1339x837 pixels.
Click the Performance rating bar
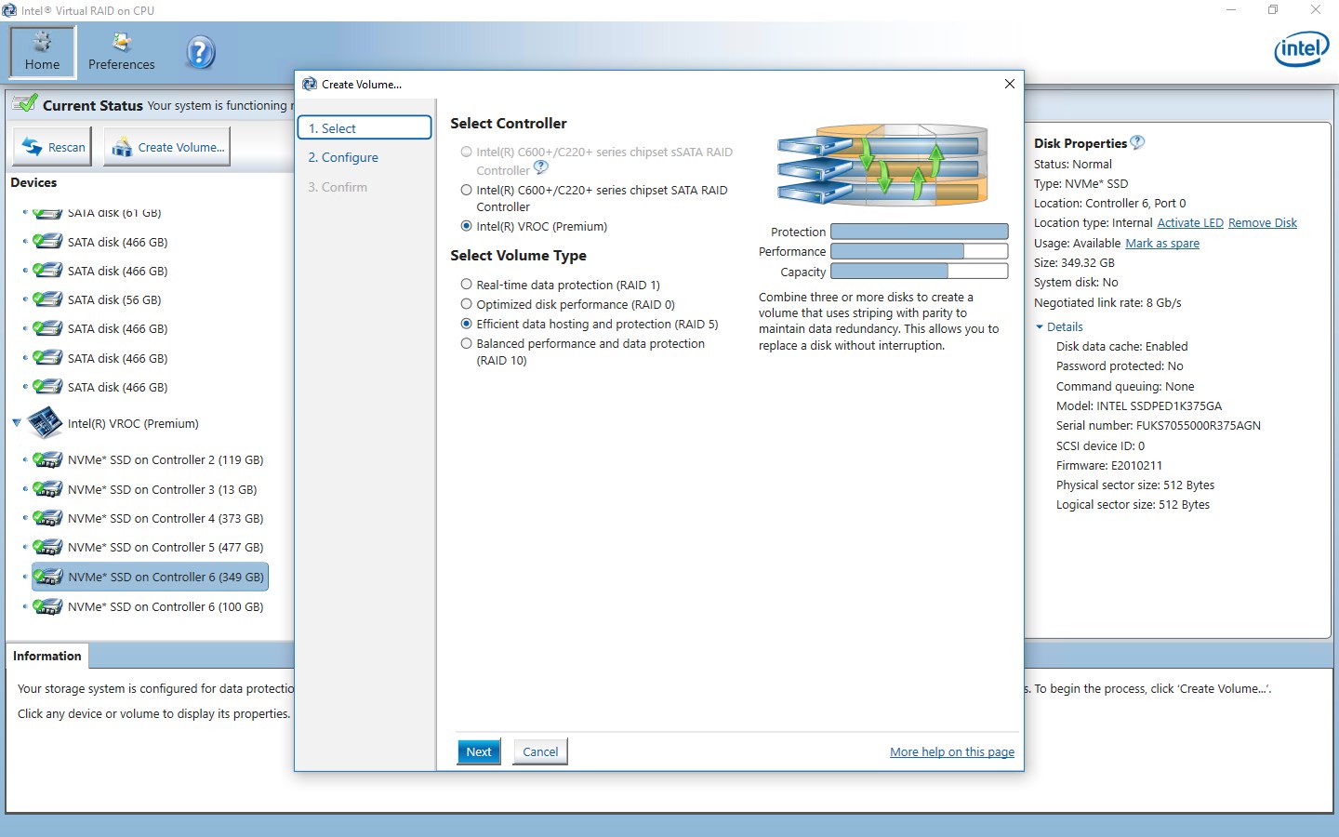coord(919,251)
